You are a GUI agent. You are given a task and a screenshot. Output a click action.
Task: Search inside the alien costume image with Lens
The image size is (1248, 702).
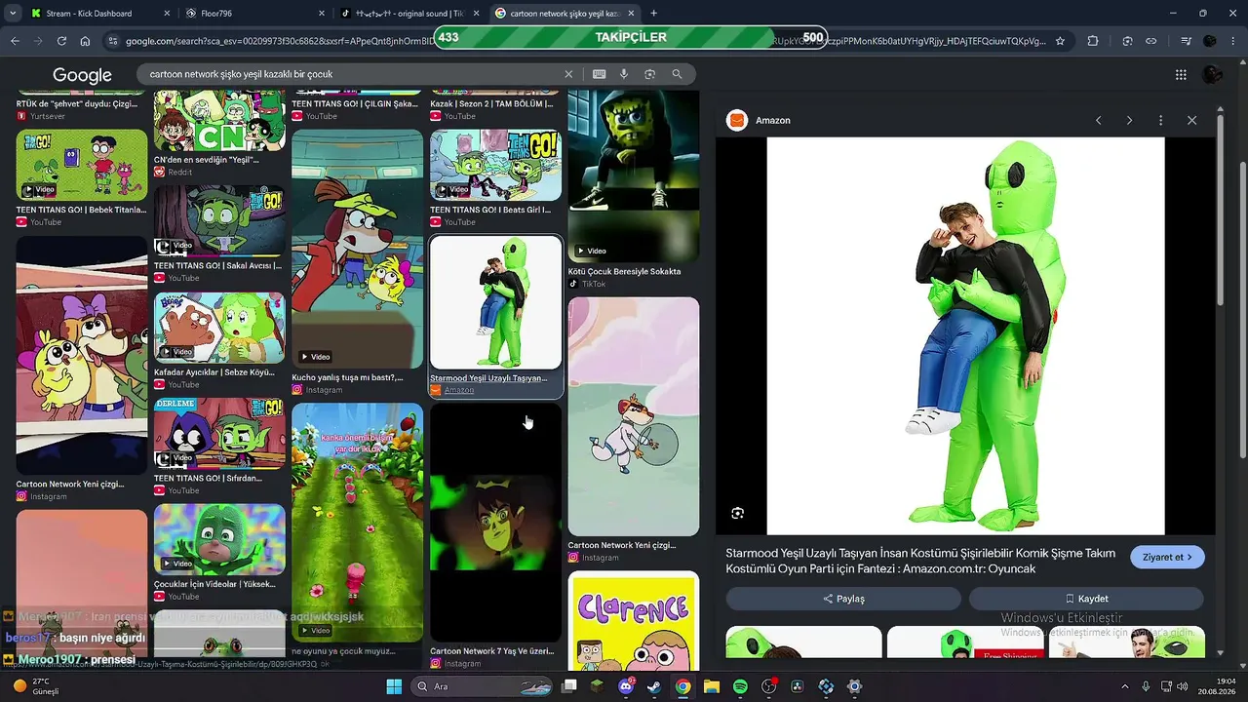738,513
